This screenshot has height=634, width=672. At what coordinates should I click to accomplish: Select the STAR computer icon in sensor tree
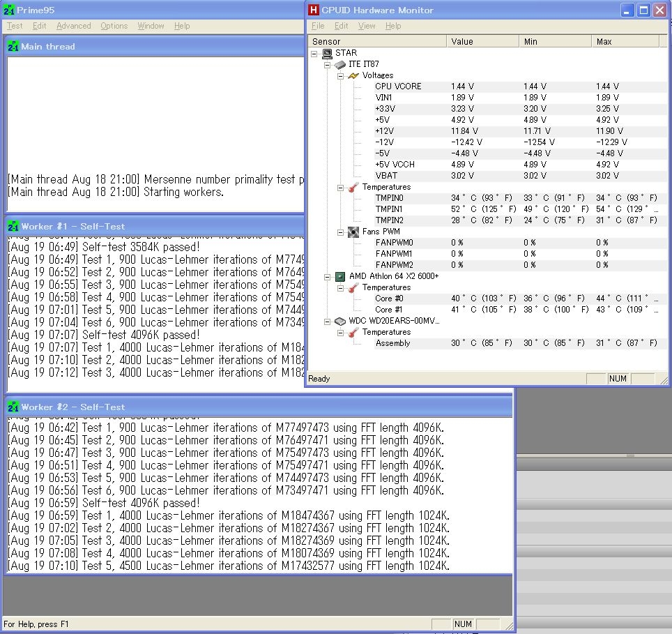pyautogui.click(x=327, y=53)
